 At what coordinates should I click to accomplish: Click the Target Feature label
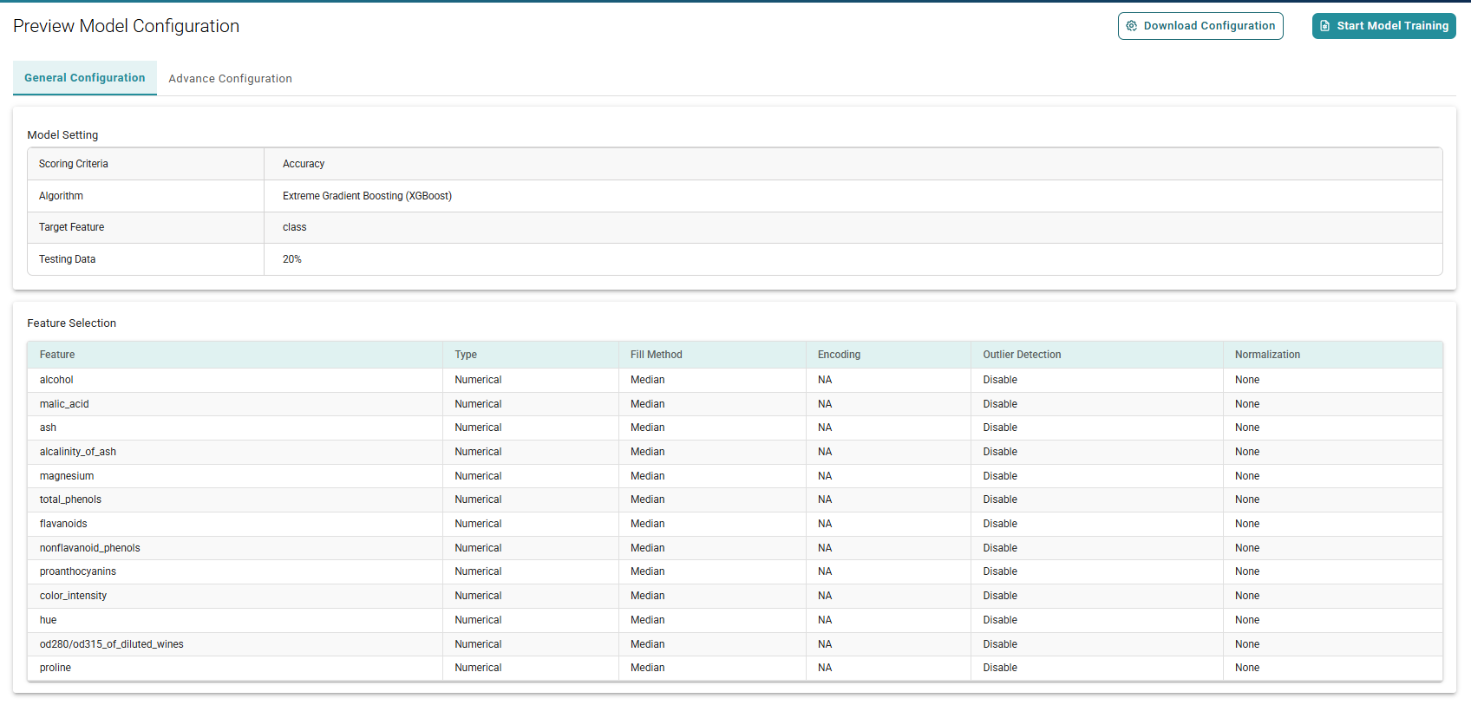71,227
